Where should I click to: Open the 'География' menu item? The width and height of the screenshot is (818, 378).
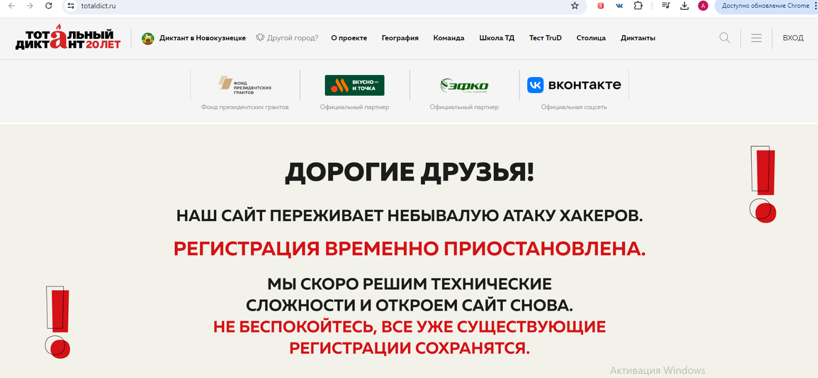[x=400, y=38]
